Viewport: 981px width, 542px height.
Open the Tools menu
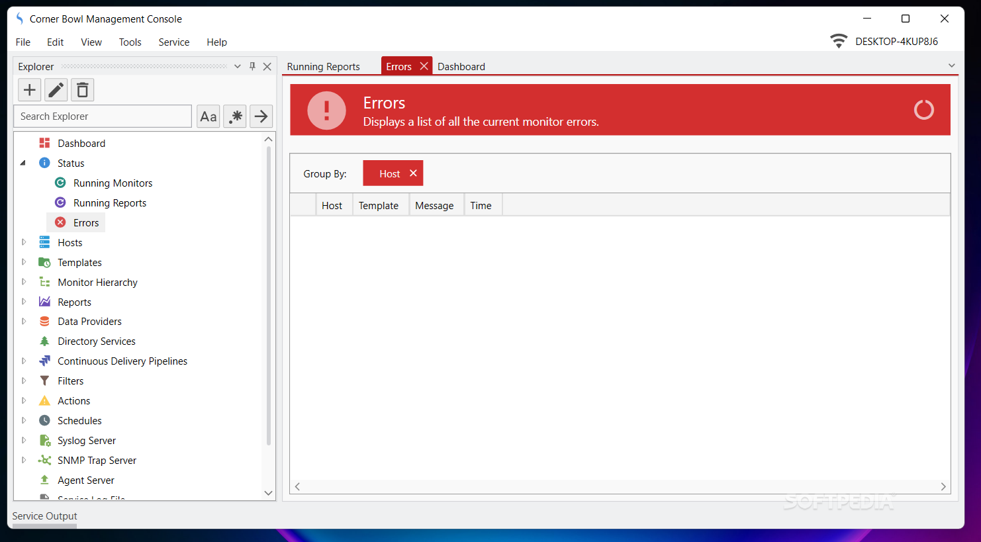point(130,42)
